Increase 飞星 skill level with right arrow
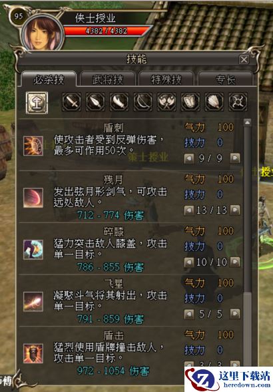This screenshot has width=273, height=392. coord(235,314)
